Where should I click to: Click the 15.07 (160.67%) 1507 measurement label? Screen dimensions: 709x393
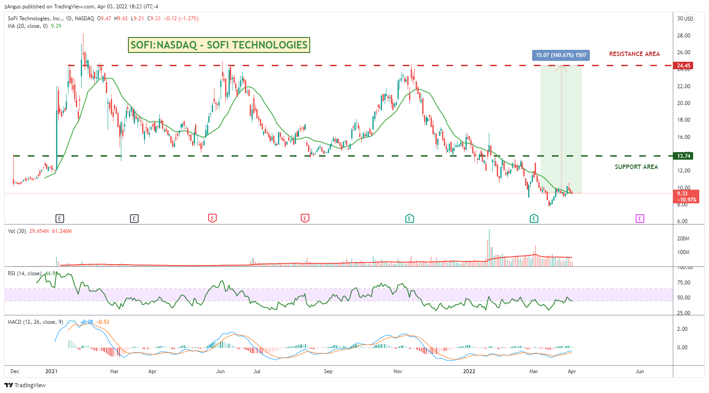pos(561,55)
